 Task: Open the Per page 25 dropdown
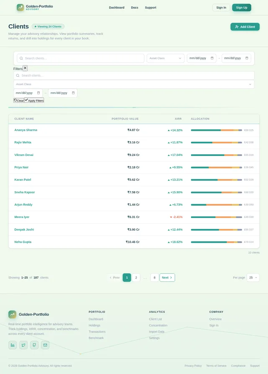[x=253, y=278]
